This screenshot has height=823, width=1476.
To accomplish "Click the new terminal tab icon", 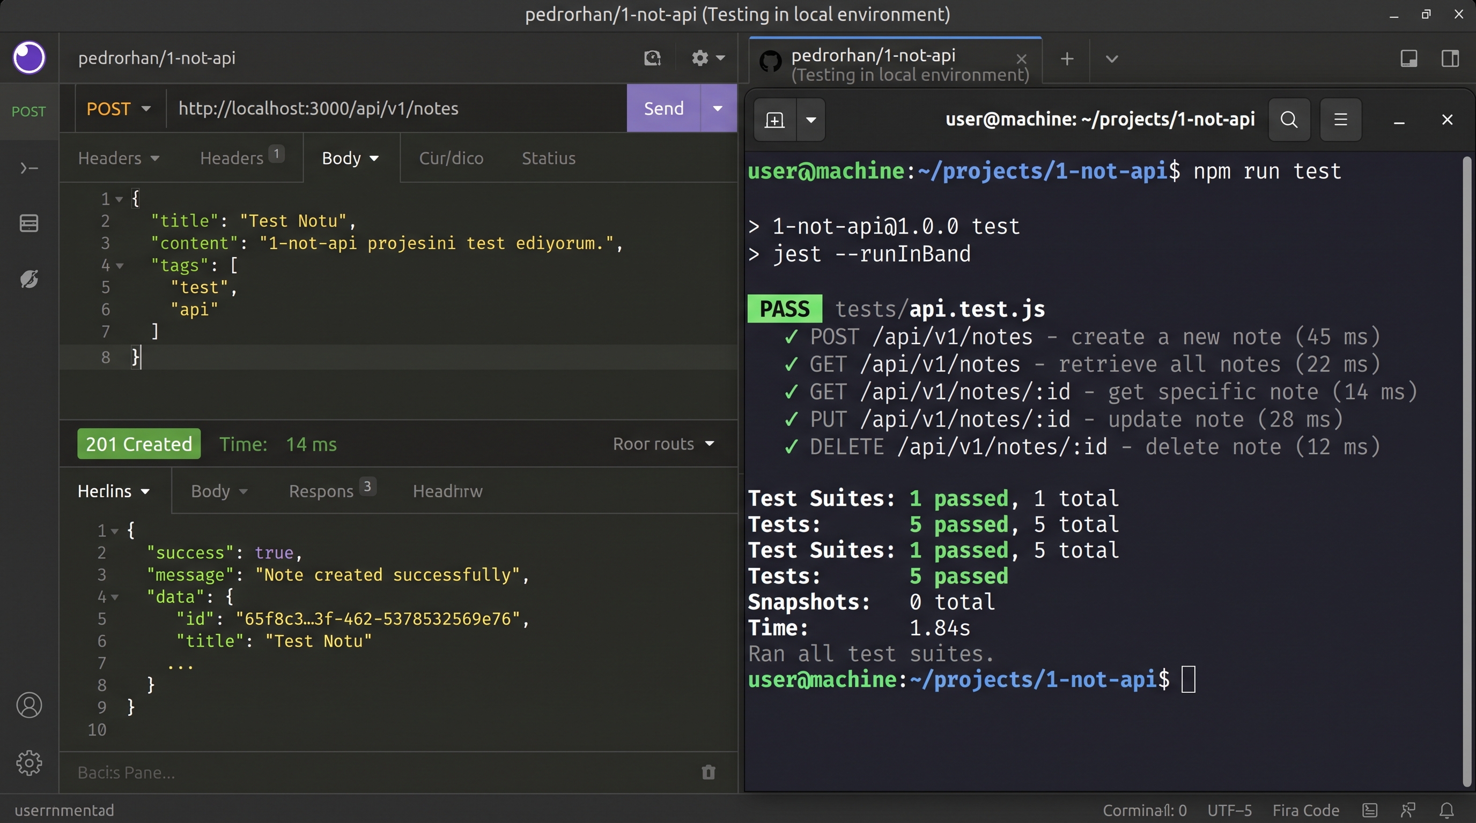I will point(774,119).
